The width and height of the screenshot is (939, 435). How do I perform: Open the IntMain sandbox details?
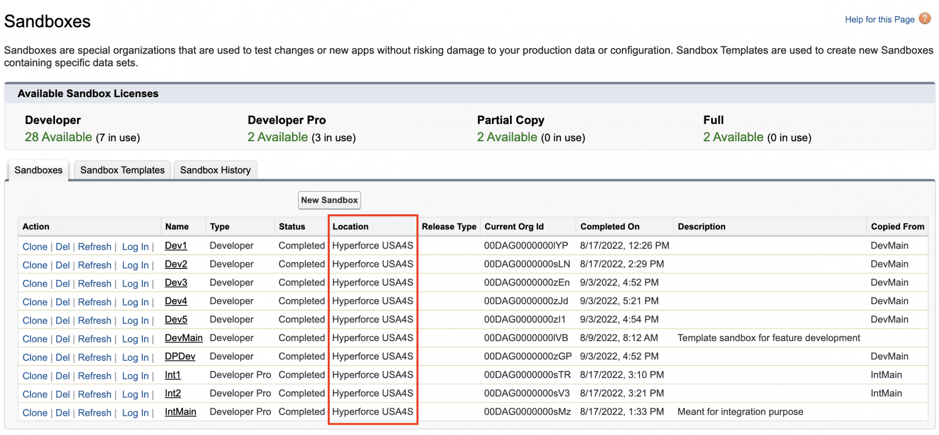180,412
